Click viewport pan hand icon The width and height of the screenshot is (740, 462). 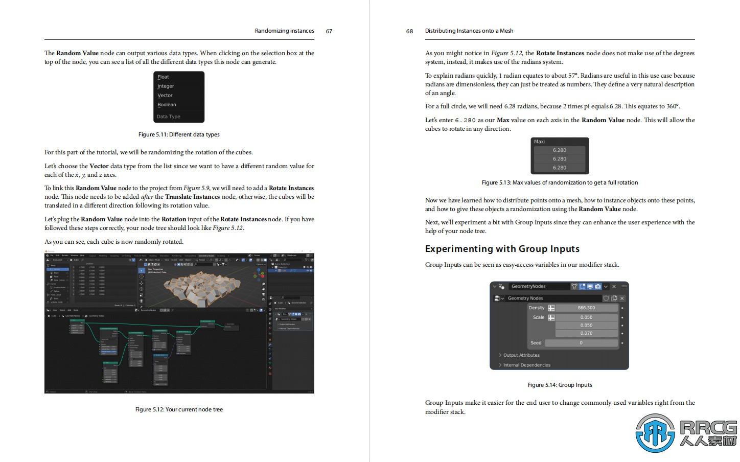263,289
